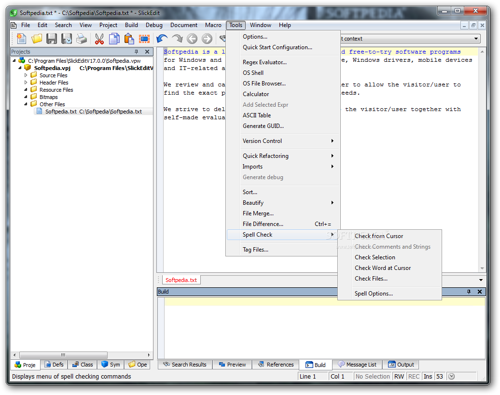Click the Save with history icon
500x395 pixels.
pyautogui.click(x=67, y=39)
